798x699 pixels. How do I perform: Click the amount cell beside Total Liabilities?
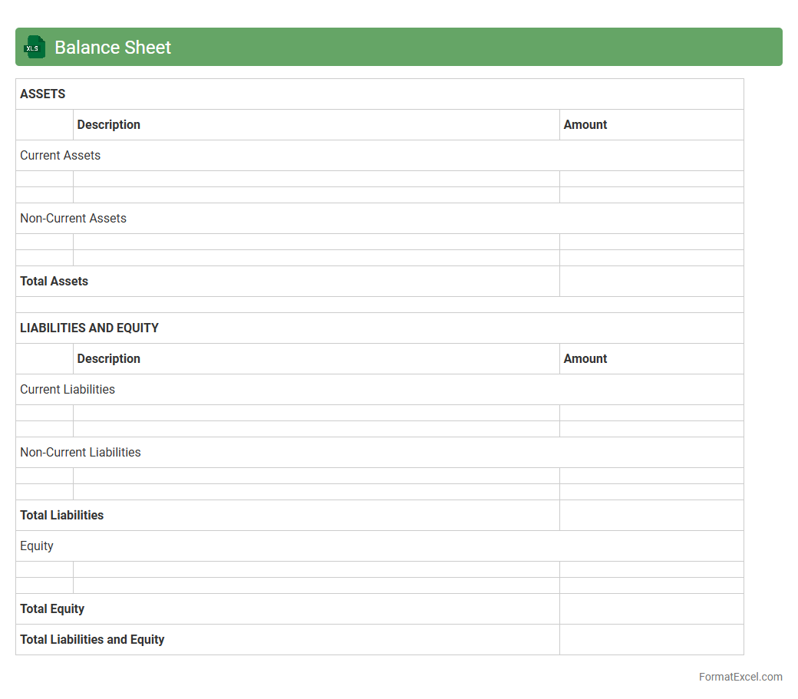(x=651, y=515)
